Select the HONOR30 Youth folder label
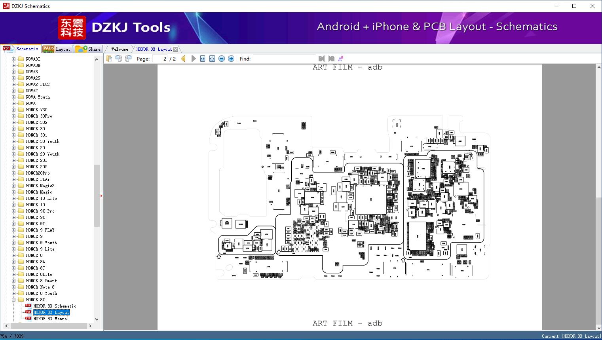The image size is (602, 340). pyautogui.click(x=42, y=141)
